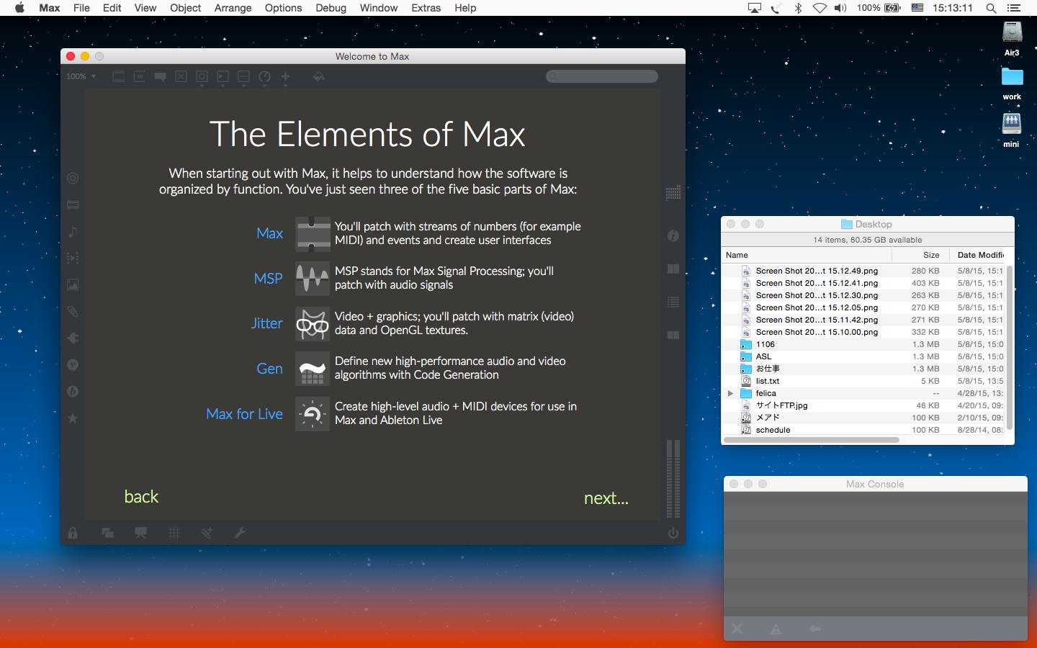Open the reference book icon in right sidebar
Screen dimensions: 1037x648
coord(673,269)
